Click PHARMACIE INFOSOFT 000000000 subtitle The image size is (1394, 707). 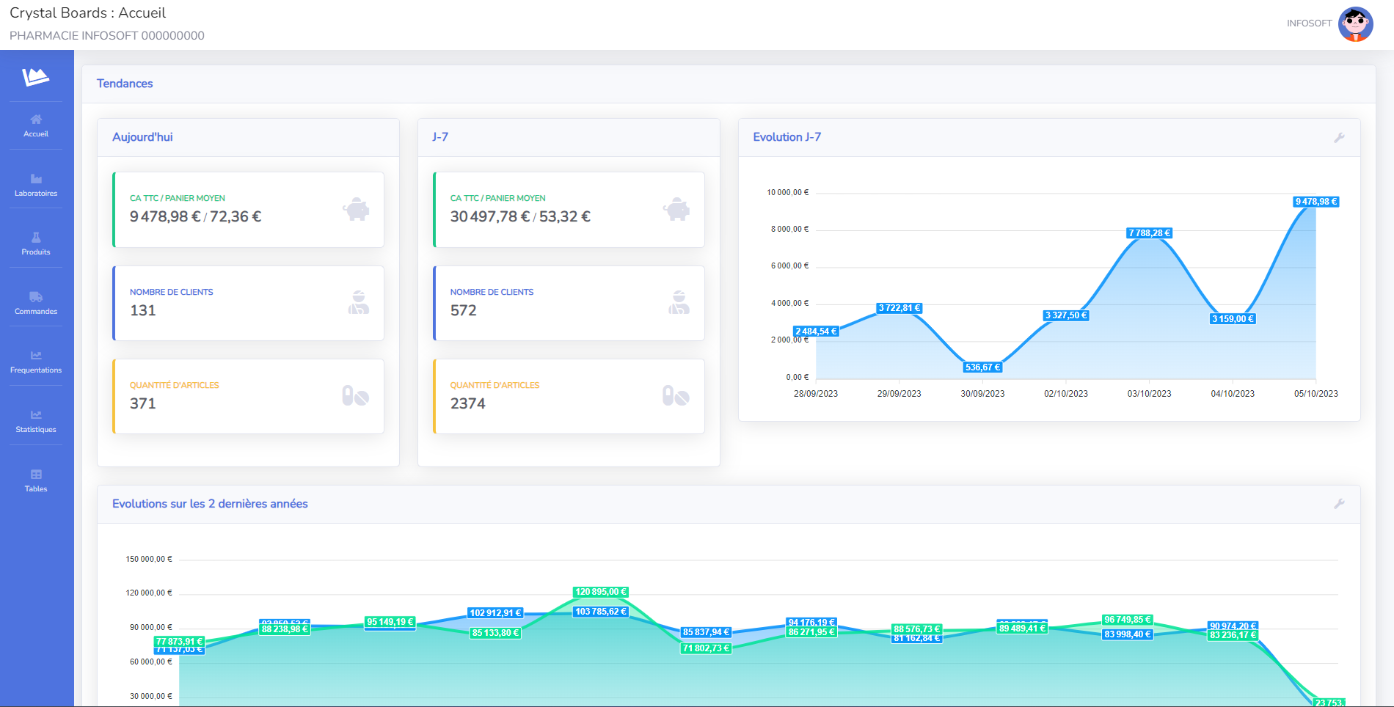point(107,36)
